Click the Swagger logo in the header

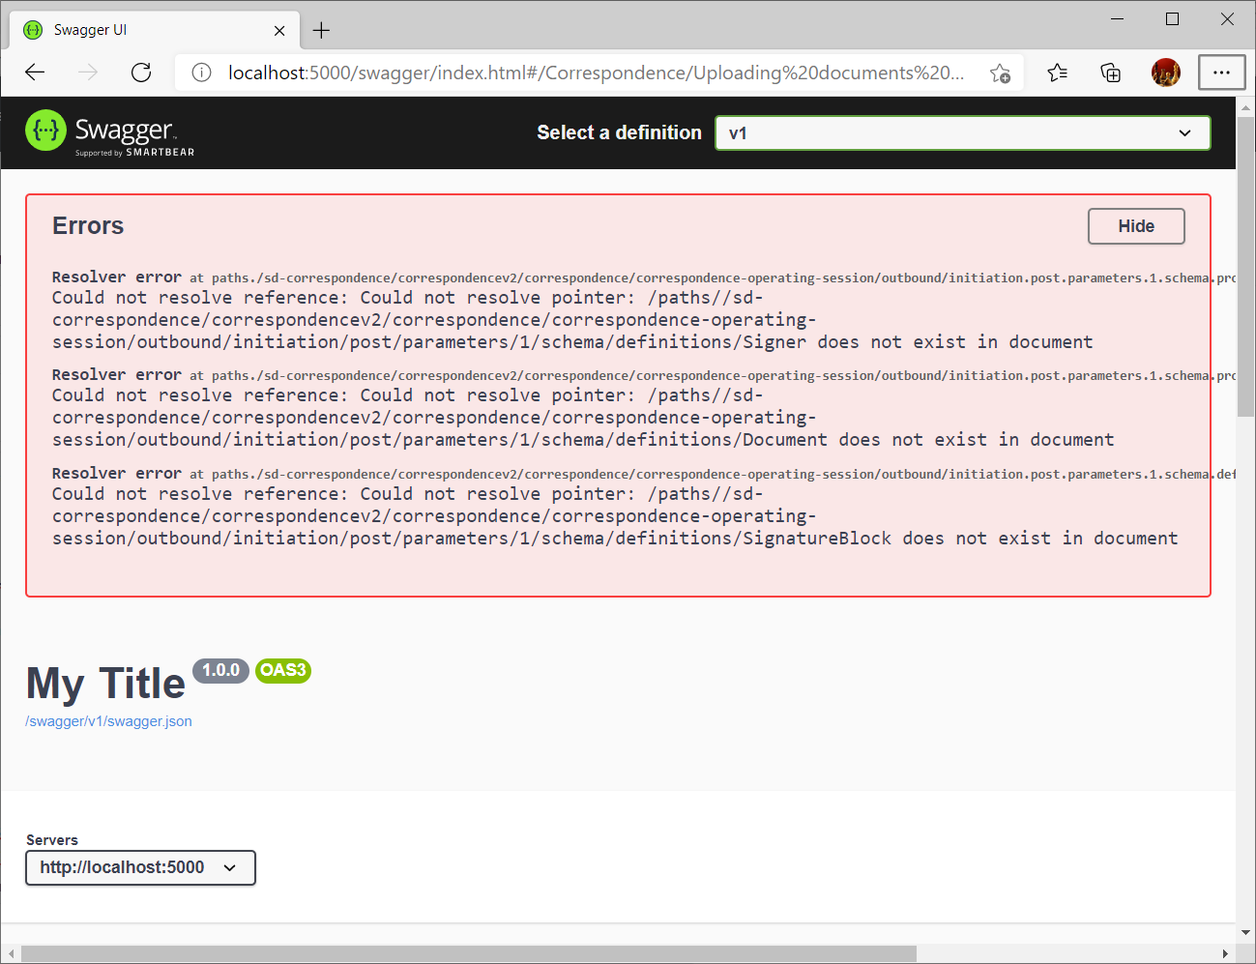coord(44,131)
